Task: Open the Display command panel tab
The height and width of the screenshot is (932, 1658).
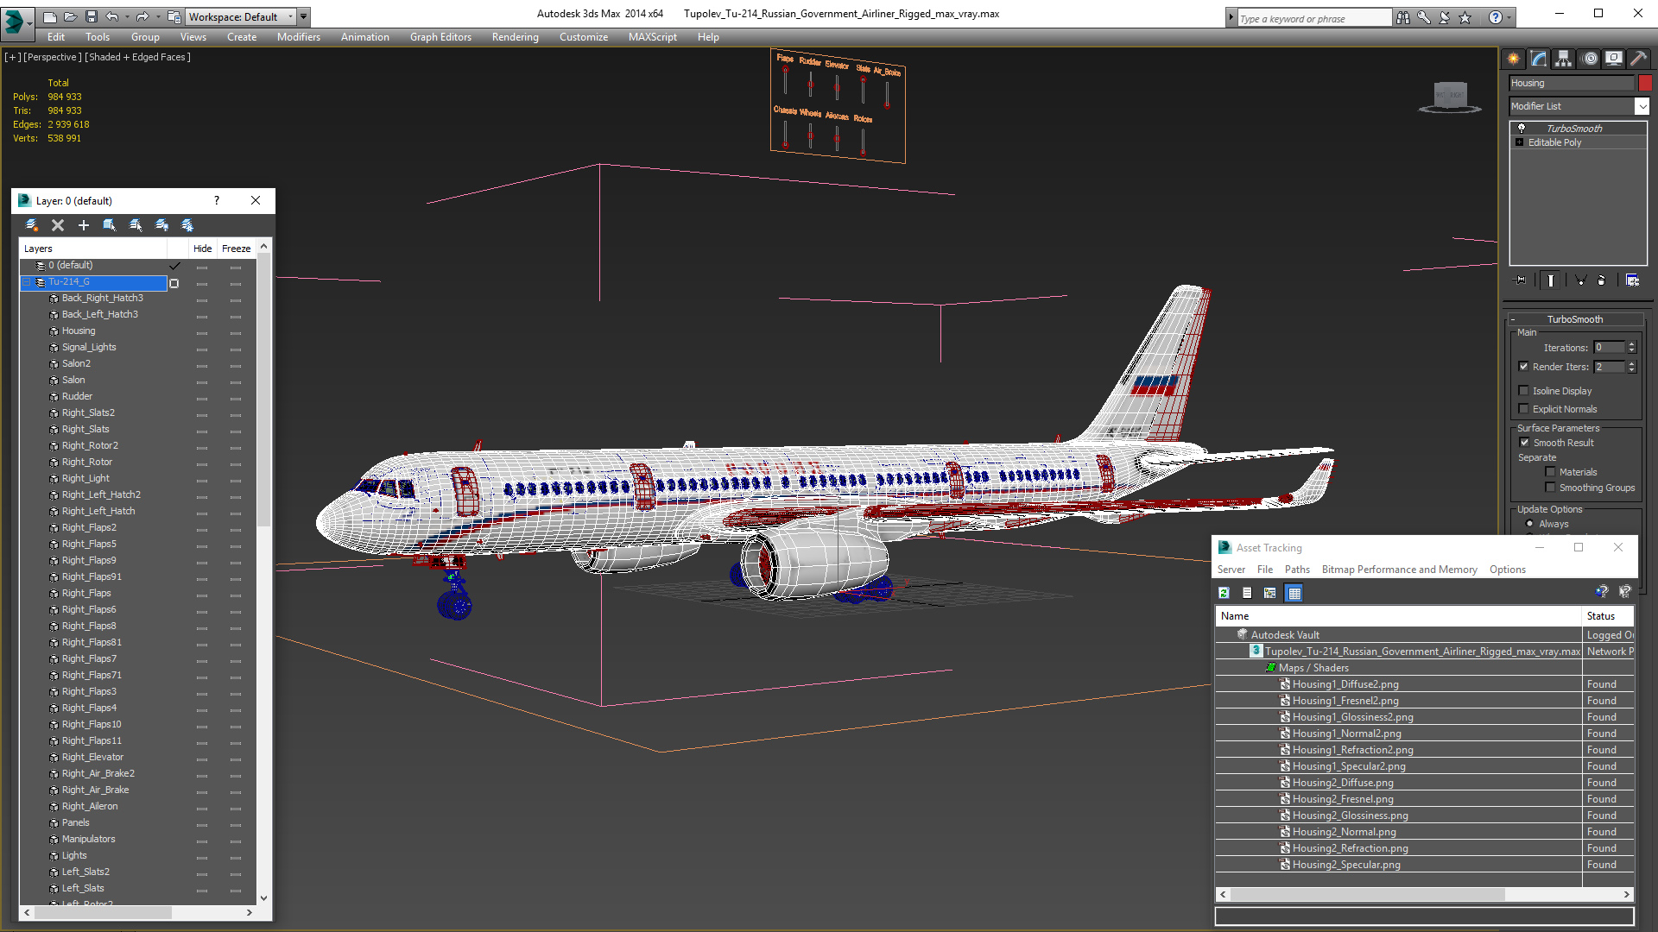Action: pyautogui.click(x=1614, y=59)
